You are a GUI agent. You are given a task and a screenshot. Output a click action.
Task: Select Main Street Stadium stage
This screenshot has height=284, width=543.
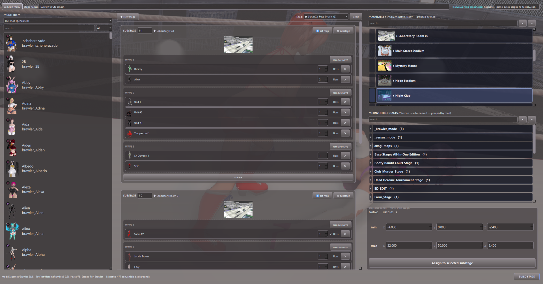tap(454, 51)
